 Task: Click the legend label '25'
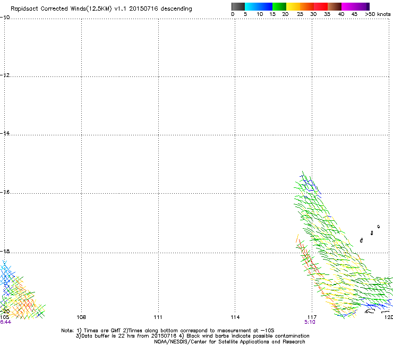pos(300,14)
